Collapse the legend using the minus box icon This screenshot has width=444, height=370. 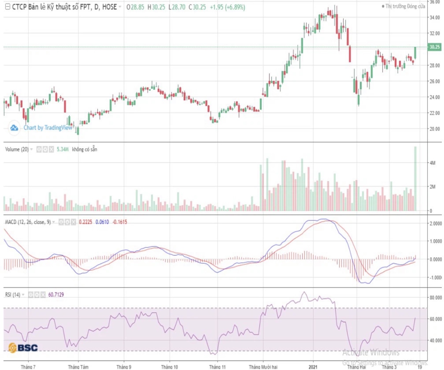pyautogui.click(x=8, y=7)
